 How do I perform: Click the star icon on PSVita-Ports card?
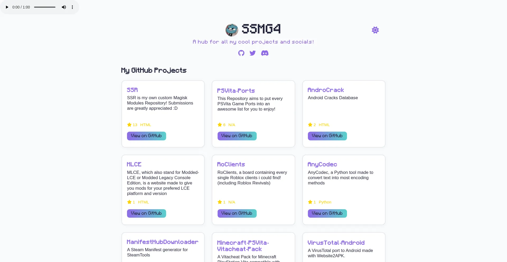220,125
